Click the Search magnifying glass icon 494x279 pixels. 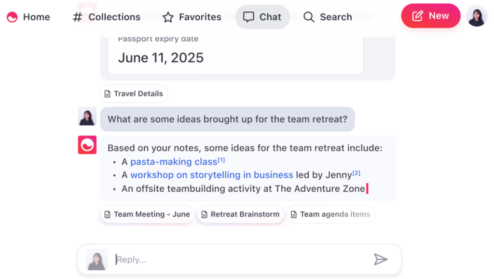(309, 17)
